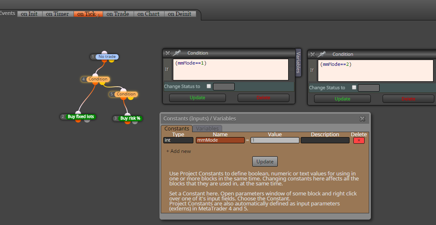Switch to the on Chart tab
The height and width of the screenshot is (225, 436).
[149, 14]
